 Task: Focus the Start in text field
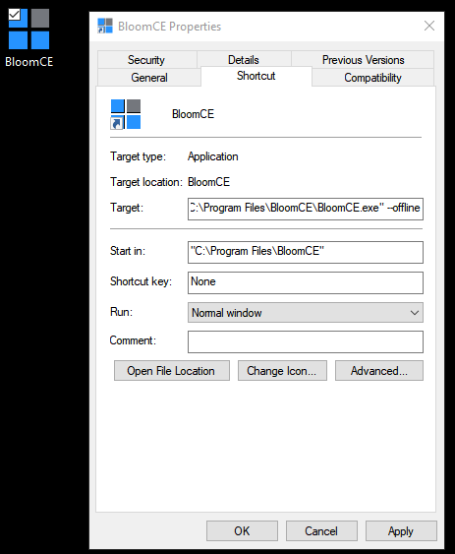click(306, 252)
